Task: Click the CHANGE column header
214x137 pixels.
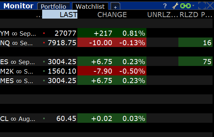Action: 112,15
